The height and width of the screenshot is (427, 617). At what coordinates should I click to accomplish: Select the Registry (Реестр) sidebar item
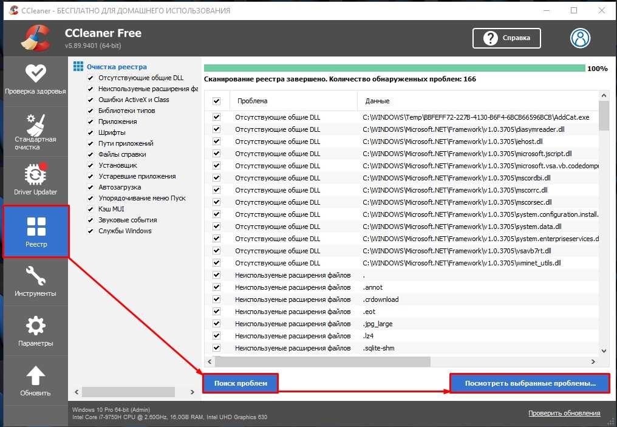(x=36, y=231)
